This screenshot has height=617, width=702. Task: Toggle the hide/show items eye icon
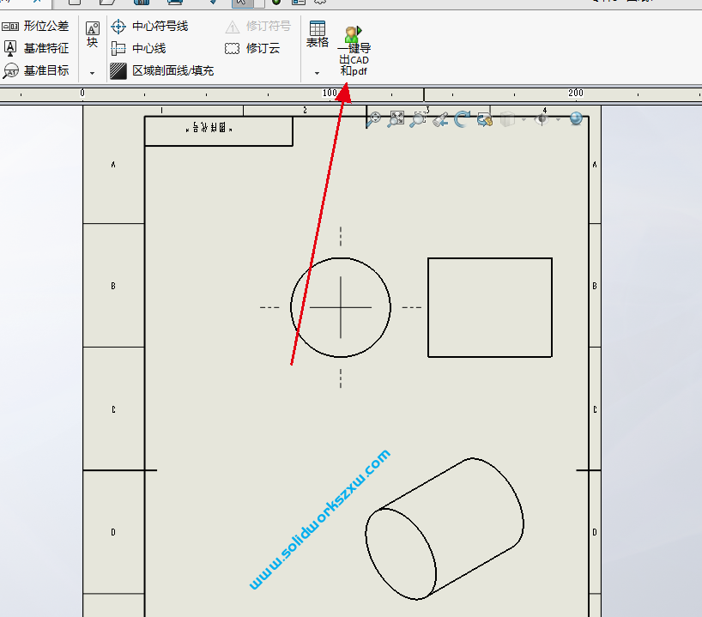542,120
